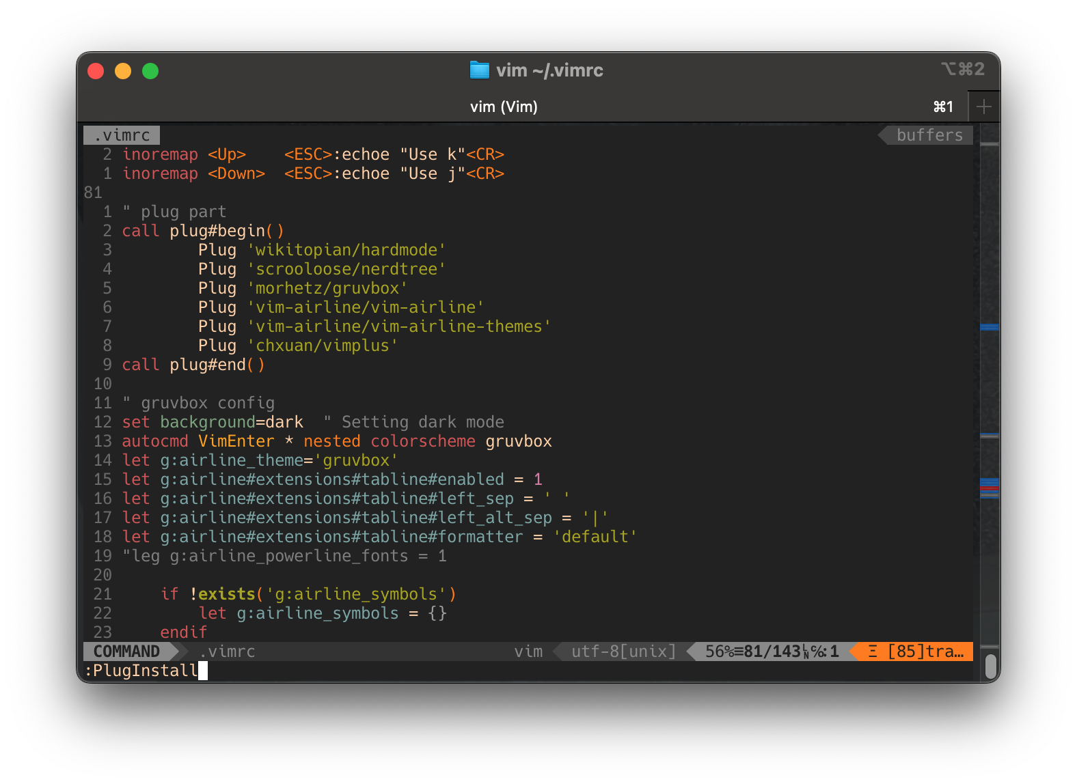Click the autocmd VimEnter colorscheme gruvbox line
The height and width of the screenshot is (784, 1077).
[x=337, y=441]
